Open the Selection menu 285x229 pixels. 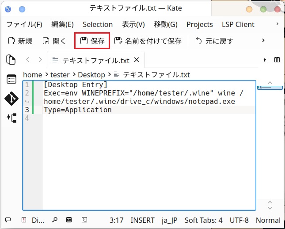[97, 24]
